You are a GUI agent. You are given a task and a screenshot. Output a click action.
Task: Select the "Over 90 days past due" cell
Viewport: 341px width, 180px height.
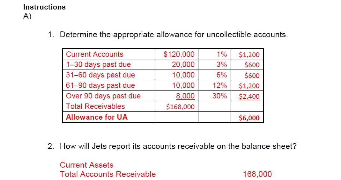[x=103, y=96]
